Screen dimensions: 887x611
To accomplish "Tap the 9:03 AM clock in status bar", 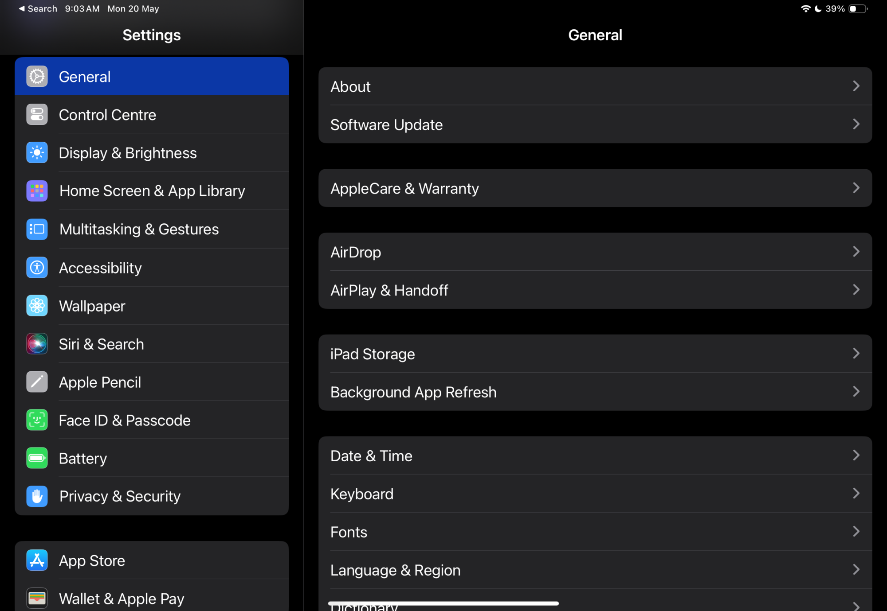I will pos(82,9).
